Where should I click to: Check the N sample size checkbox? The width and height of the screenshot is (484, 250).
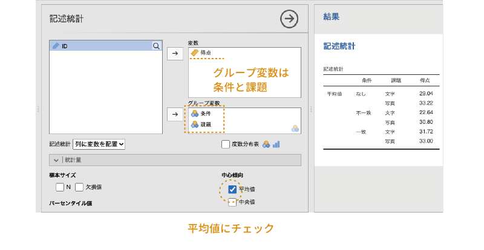[60, 187]
